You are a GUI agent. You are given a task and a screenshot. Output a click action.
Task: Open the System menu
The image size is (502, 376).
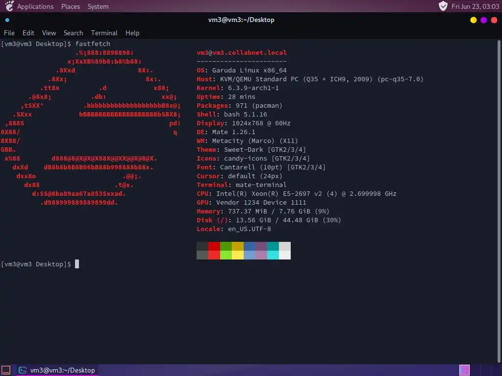coord(98,6)
